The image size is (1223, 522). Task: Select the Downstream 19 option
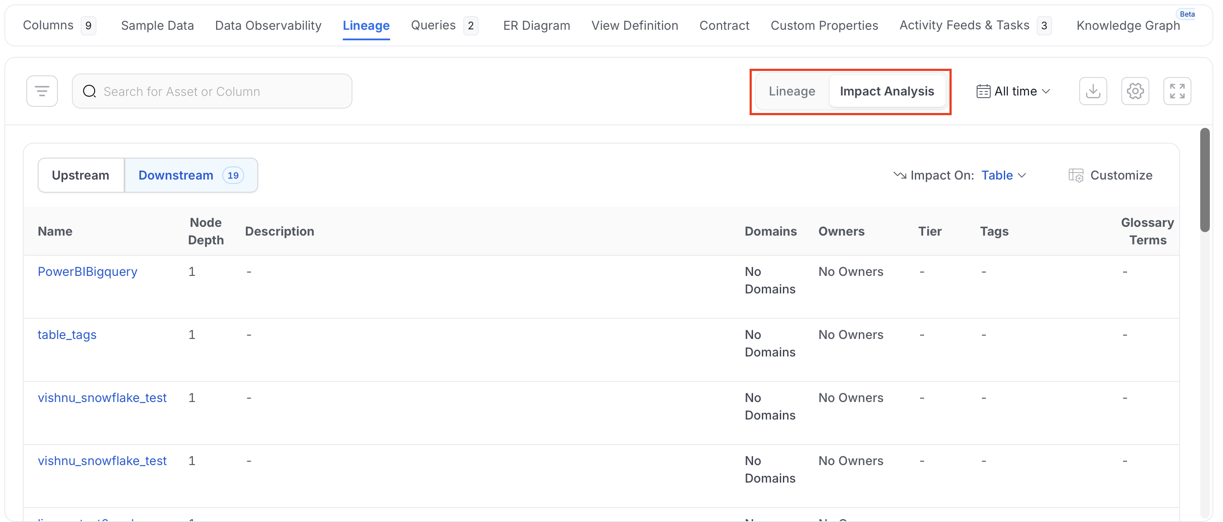point(191,176)
